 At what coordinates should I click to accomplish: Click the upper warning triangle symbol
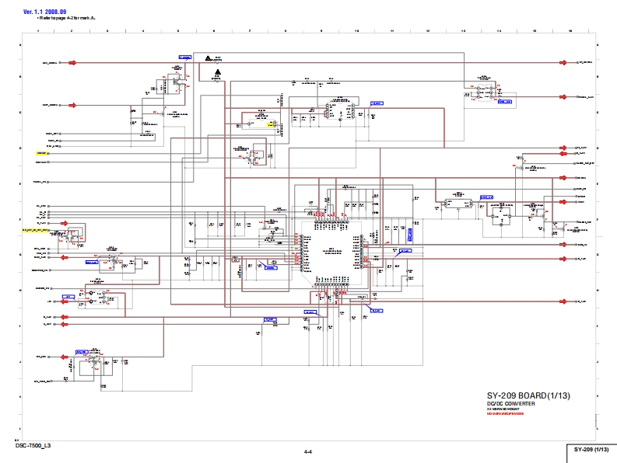click(208, 58)
